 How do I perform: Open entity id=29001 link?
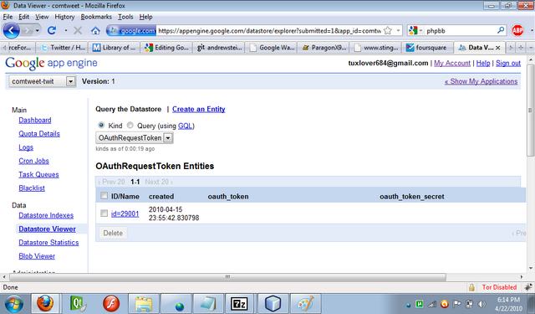(x=125, y=214)
